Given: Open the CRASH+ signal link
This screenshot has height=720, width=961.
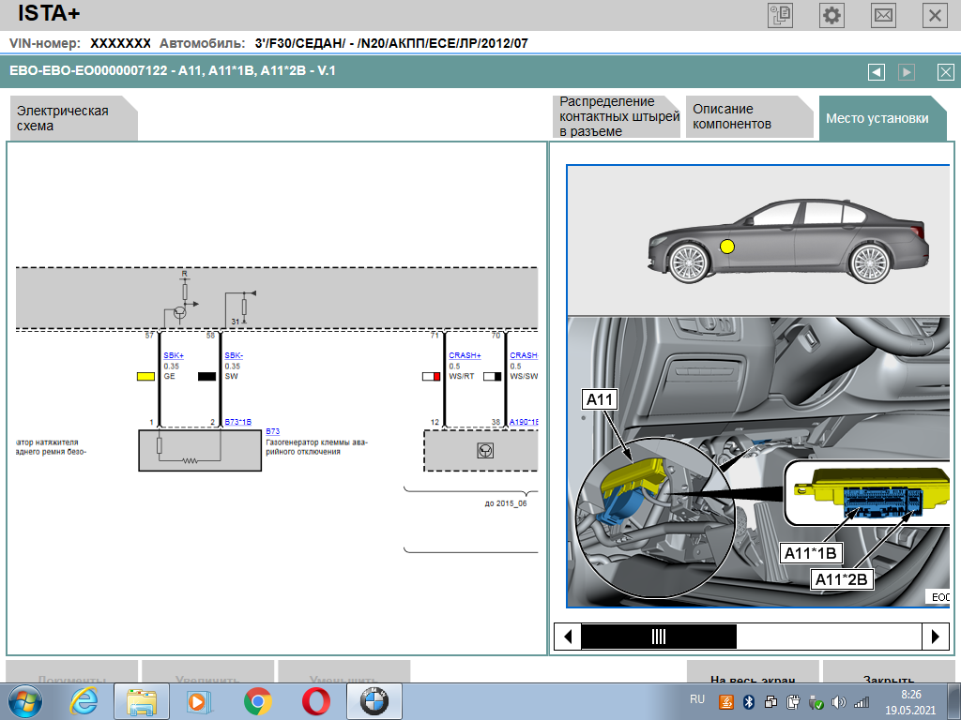Looking at the screenshot, I should click(465, 355).
